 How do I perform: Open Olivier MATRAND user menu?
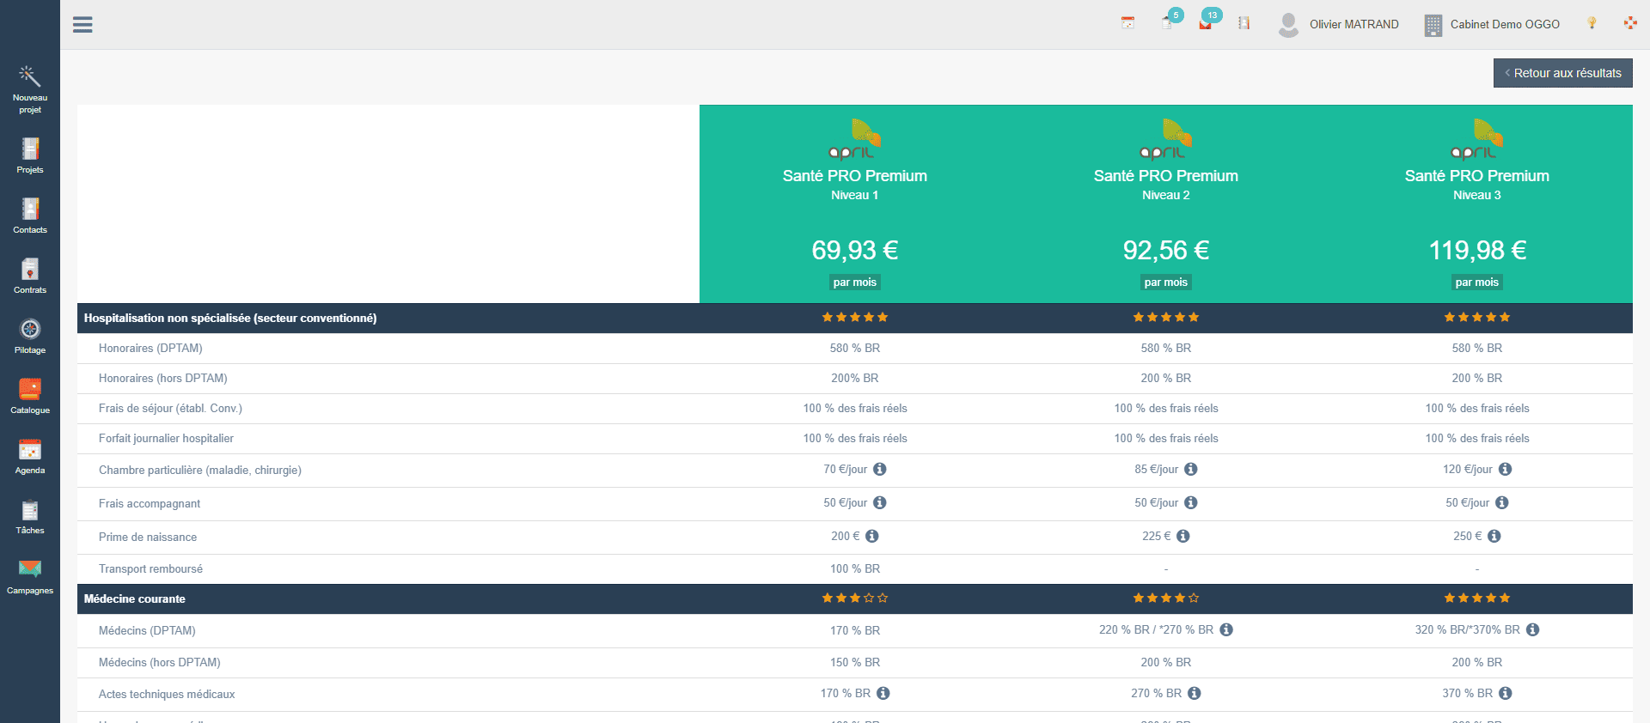(1338, 24)
